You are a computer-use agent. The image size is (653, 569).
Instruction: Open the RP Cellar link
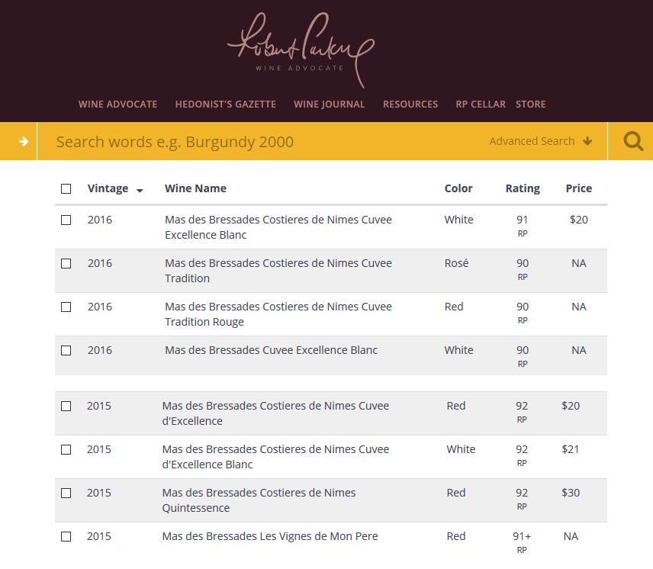point(481,104)
